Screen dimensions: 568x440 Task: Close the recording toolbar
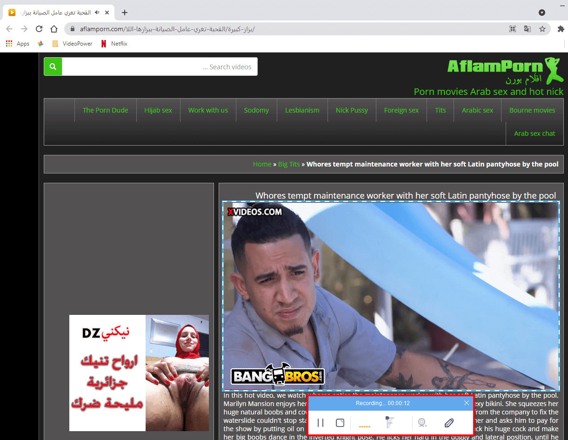pos(467,403)
